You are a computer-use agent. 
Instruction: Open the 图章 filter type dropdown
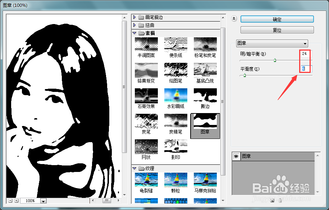[x=272, y=43]
